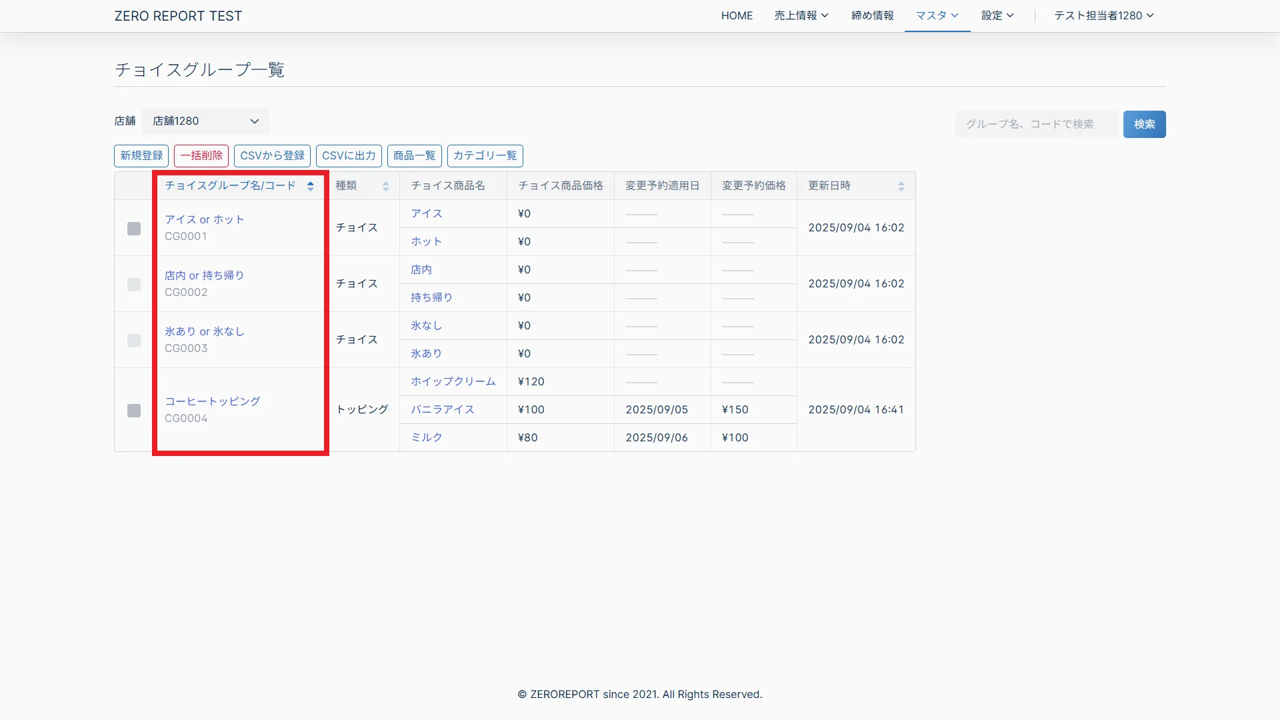Focus the group name search field
The width and height of the screenshot is (1280, 720).
(1035, 125)
